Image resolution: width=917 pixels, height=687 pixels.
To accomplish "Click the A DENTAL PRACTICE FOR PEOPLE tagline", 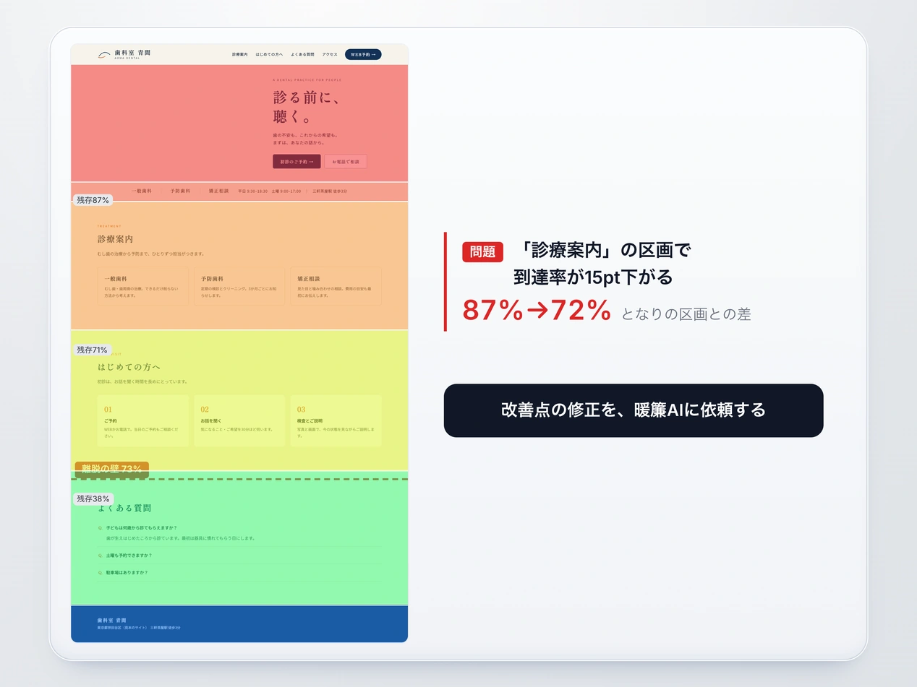I will pyautogui.click(x=307, y=79).
